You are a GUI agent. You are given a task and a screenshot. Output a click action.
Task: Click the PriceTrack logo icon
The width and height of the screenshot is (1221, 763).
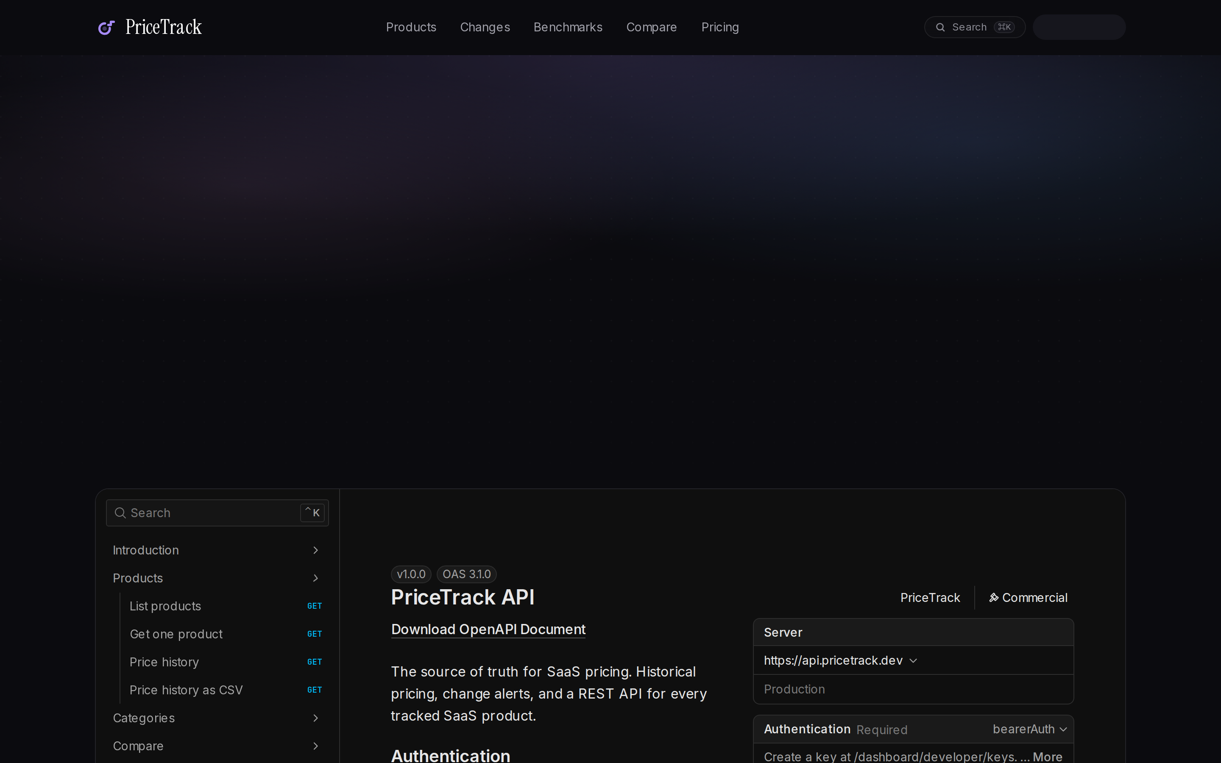(106, 27)
